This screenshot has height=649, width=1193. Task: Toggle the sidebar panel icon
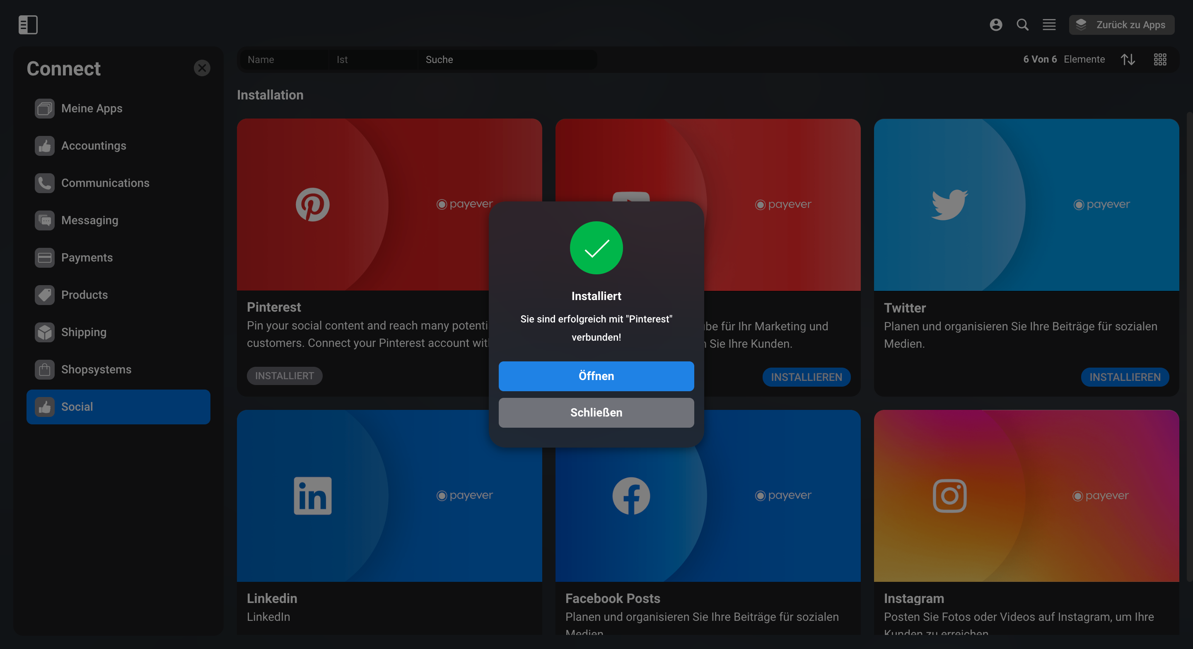(x=28, y=24)
